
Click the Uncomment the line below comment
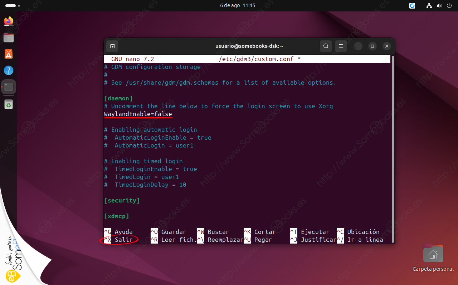(x=219, y=106)
